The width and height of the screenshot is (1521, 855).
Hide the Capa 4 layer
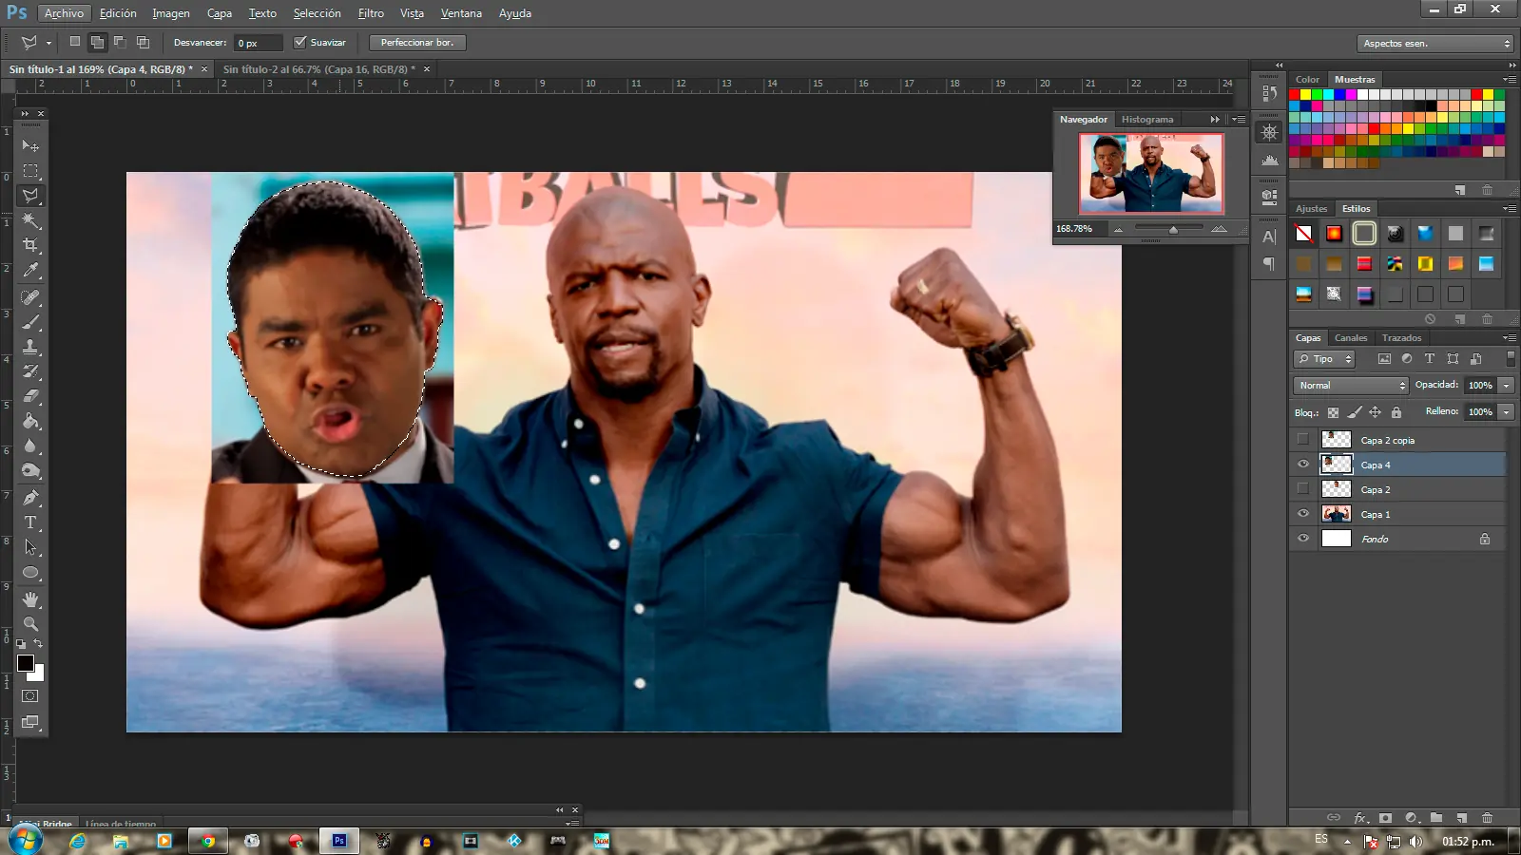1303,465
